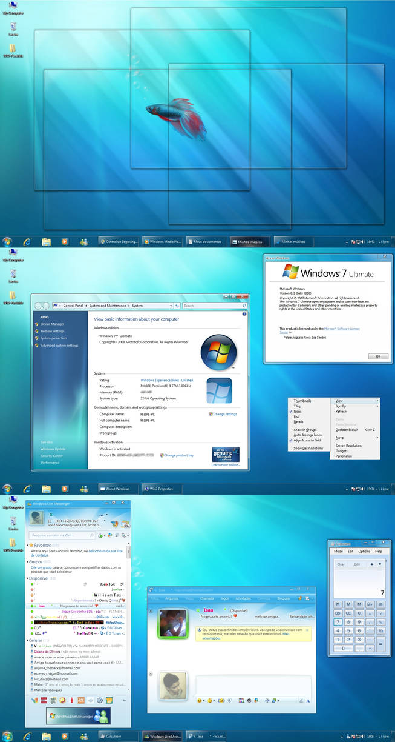Select the Details view option
The height and width of the screenshot is (742, 395).
[299, 422]
